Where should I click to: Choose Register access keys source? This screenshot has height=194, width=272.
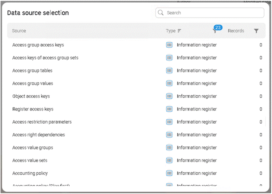[33, 109]
